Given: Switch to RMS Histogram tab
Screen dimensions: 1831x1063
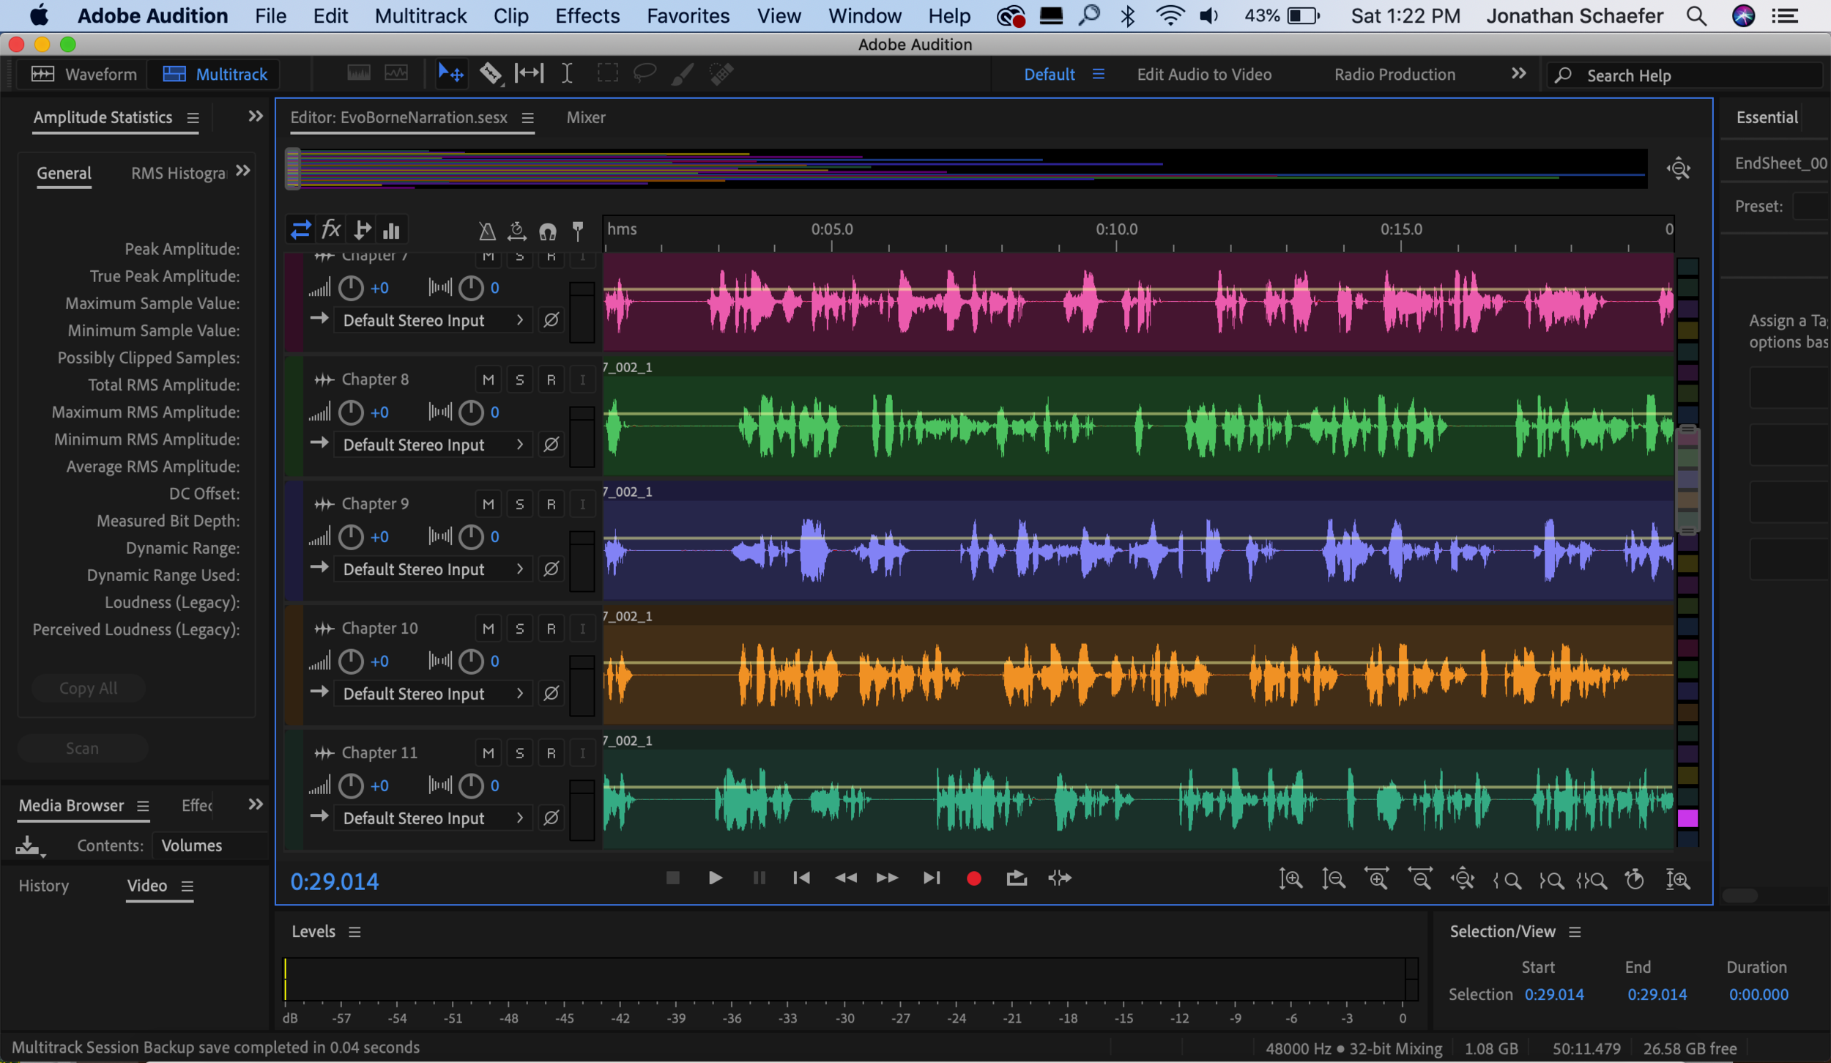Looking at the screenshot, I should point(179,173).
